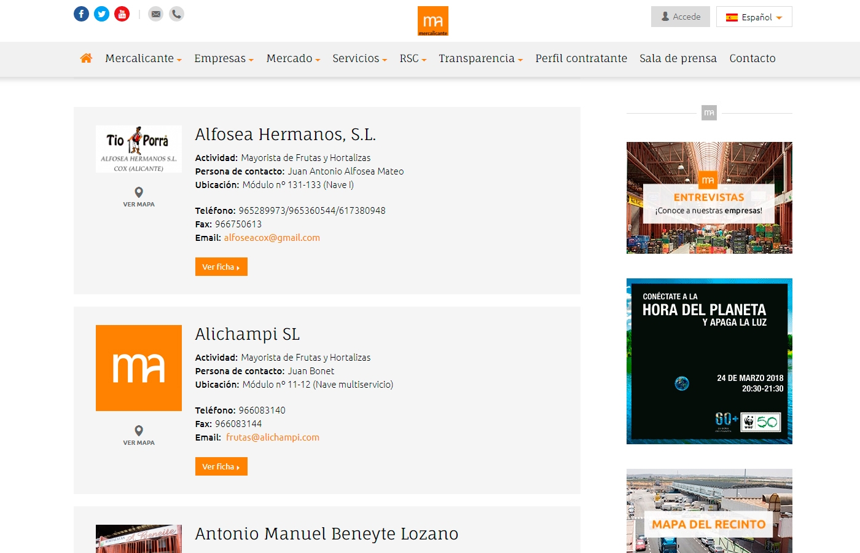
Task: Expand the Mercalicante menu
Action: pos(143,58)
